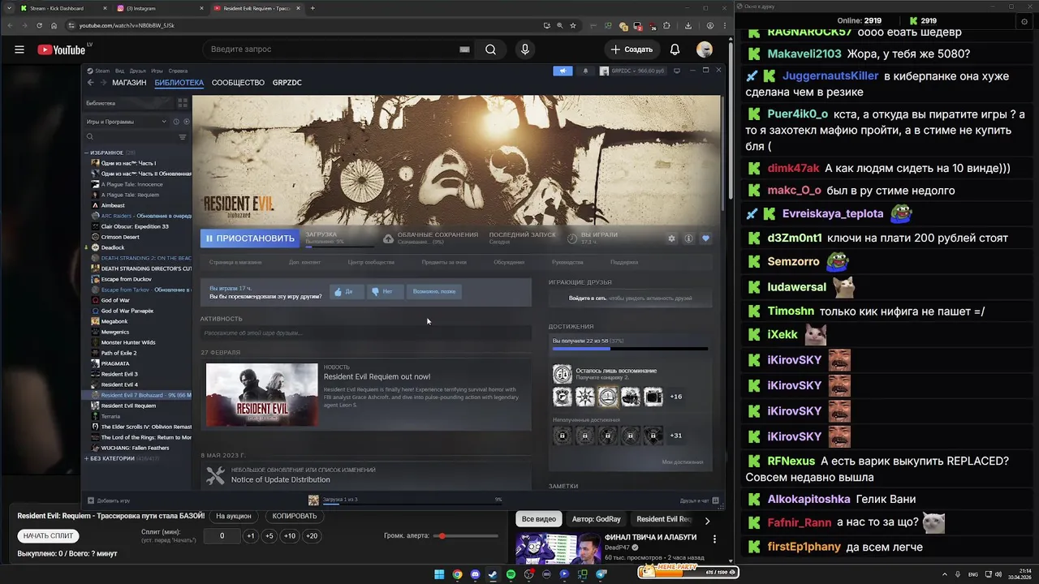Open YouTube account avatar menu
1039x584 pixels.
[x=705, y=49]
